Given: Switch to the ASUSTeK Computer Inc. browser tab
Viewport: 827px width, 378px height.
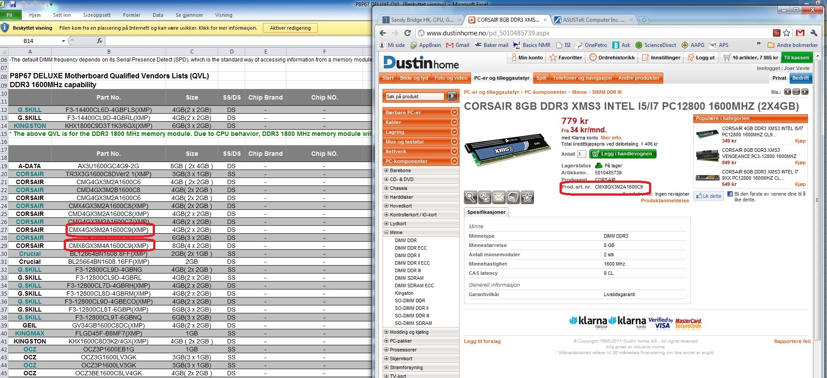Looking at the screenshot, I should point(594,20).
